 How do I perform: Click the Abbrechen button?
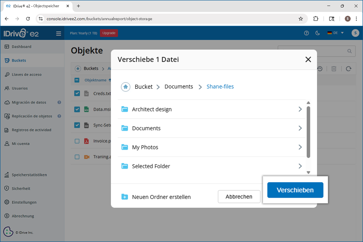pyautogui.click(x=239, y=197)
